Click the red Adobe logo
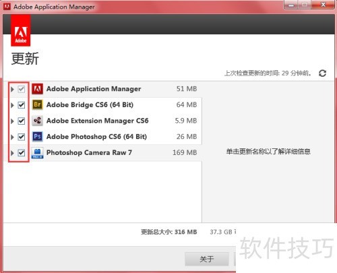Image resolution: width=337 pixels, height=273 pixels. coord(21,31)
